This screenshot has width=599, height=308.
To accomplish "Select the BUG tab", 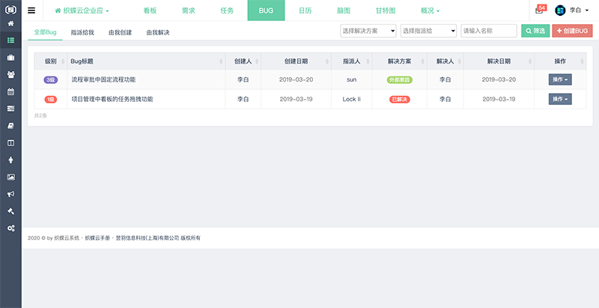I will (x=266, y=10).
